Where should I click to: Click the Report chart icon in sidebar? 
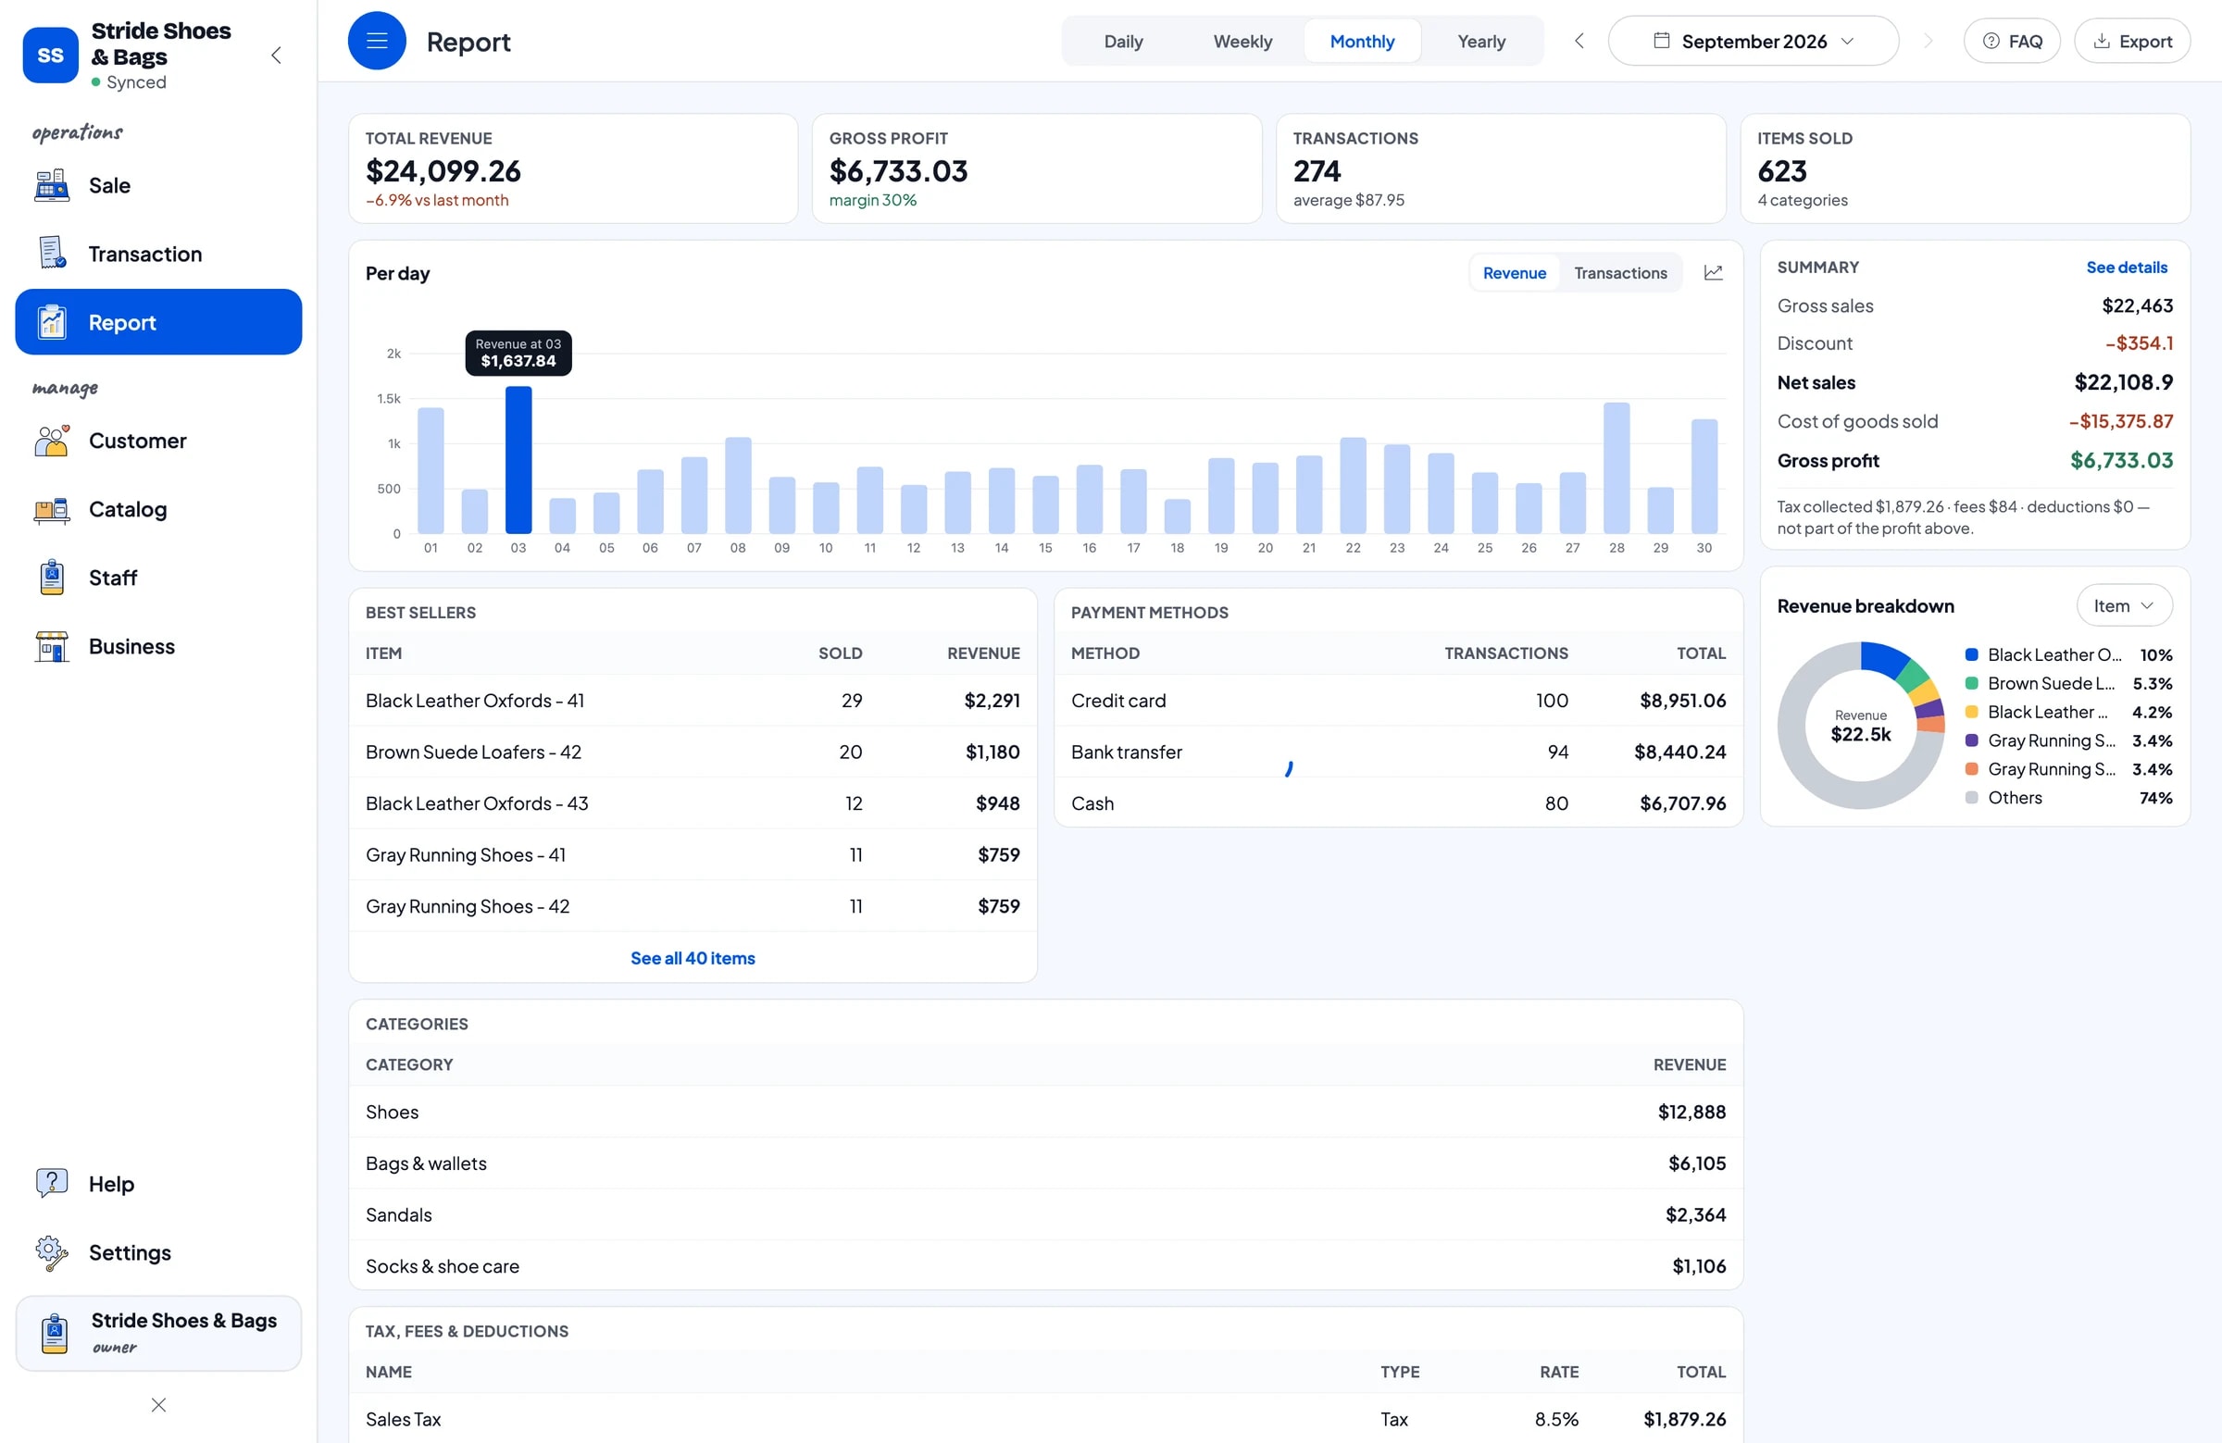[x=52, y=322]
